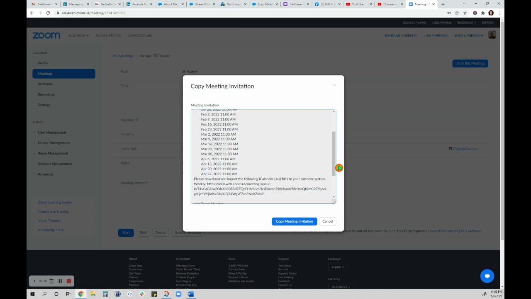Reload the current page

pos(48,13)
